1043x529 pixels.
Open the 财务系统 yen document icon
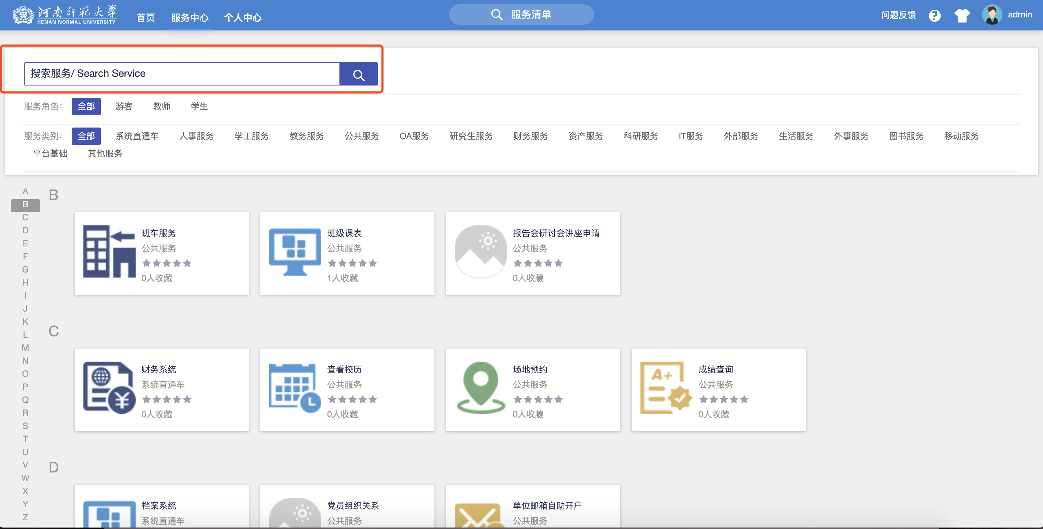(109, 387)
